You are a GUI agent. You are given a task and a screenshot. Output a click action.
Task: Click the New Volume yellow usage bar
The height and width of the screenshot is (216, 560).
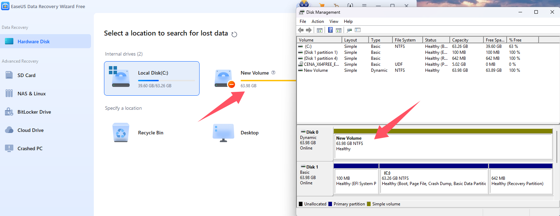click(x=268, y=81)
